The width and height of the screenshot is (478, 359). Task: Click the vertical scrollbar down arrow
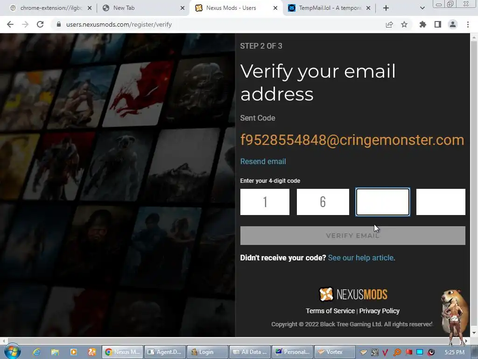[x=474, y=333]
